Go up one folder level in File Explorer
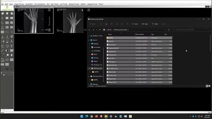The height and width of the screenshot is (119, 212). tap(100, 30)
